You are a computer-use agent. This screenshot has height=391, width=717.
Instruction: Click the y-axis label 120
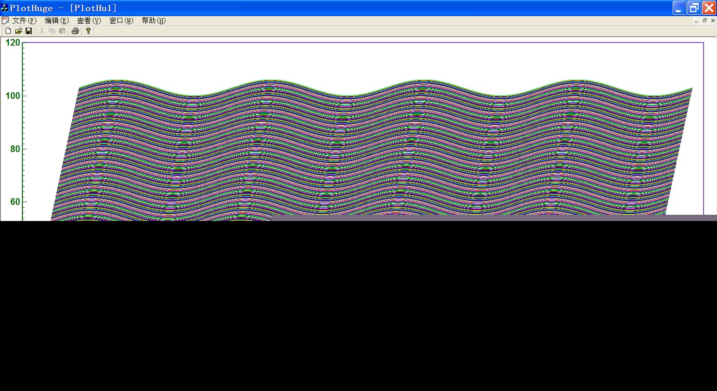[x=13, y=42]
